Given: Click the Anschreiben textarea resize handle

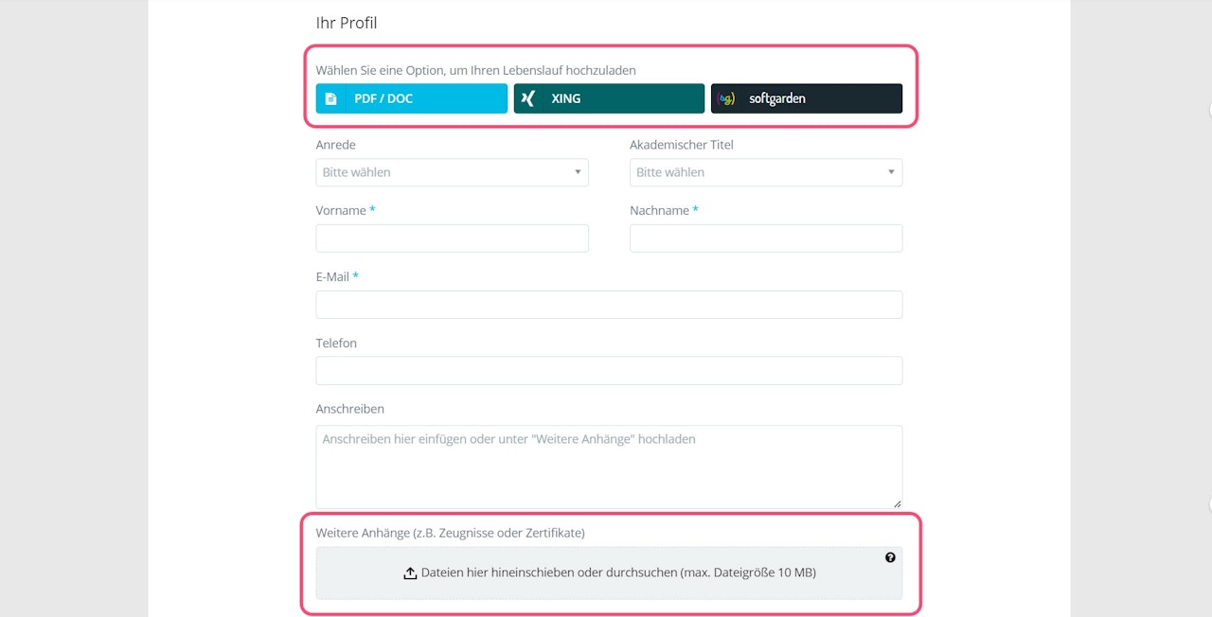Looking at the screenshot, I should [898, 503].
